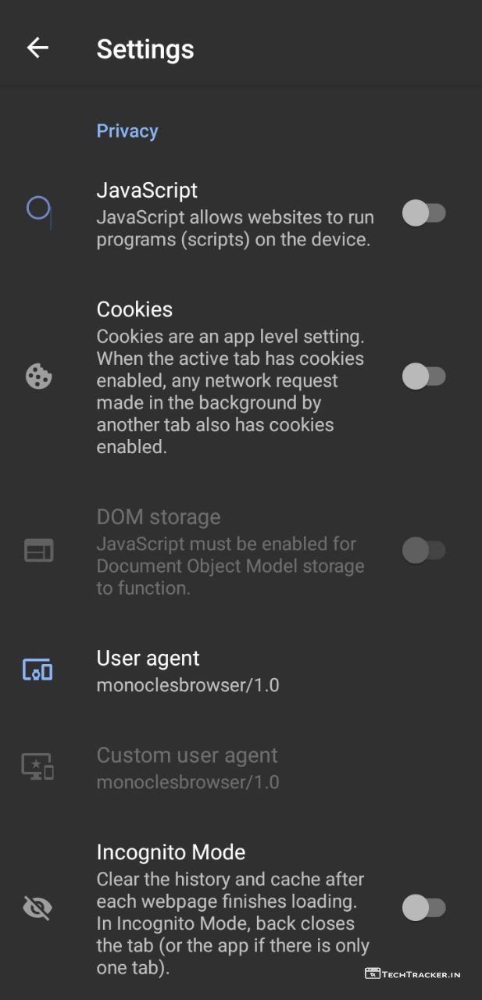Image resolution: width=482 pixels, height=1000 pixels.
Task: Tap the Incognito Mode title
Action: pyautogui.click(x=171, y=852)
